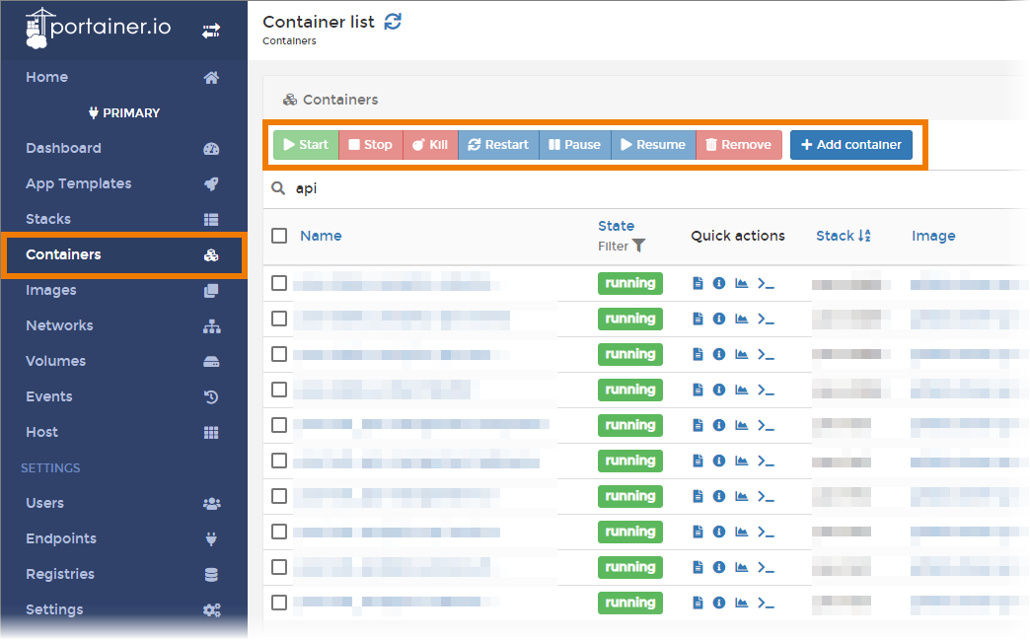Click the Add container button
Screen dimensions: 1030x640
pos(851,144)
